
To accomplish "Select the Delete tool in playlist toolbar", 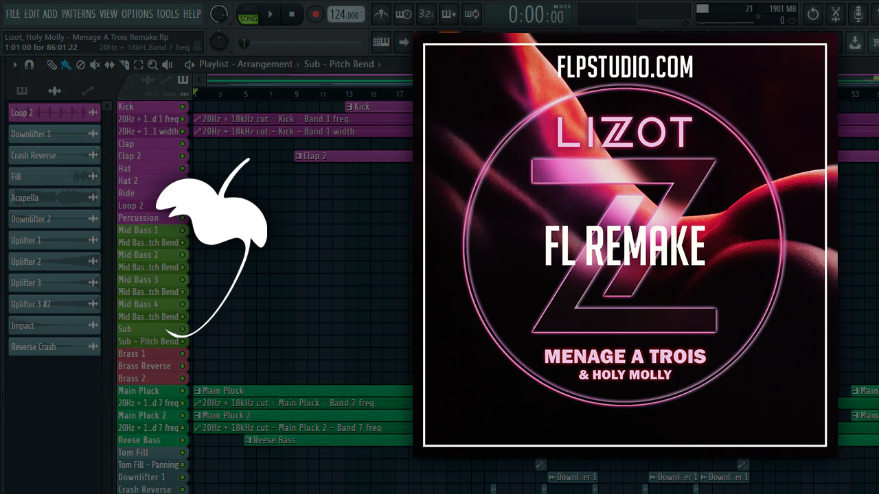I will point(80,64).
